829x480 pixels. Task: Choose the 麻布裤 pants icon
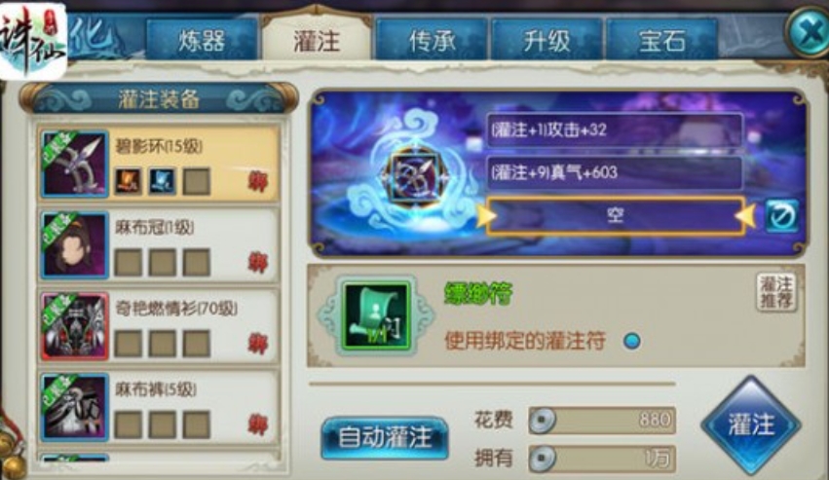coord(75,407)
